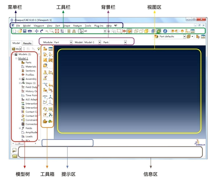This screenshot has height=181, width=219.
Task: Click the Create Part toolbox icon
Action: pyautogui.click(x=45, y=49)
